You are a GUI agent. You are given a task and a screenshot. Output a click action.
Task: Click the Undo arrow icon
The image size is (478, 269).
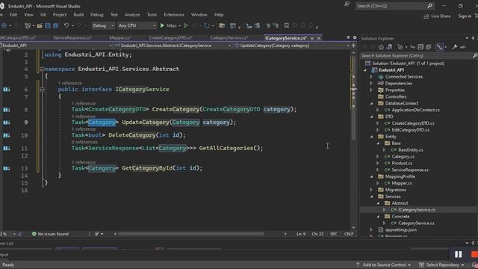pos(66,26)
